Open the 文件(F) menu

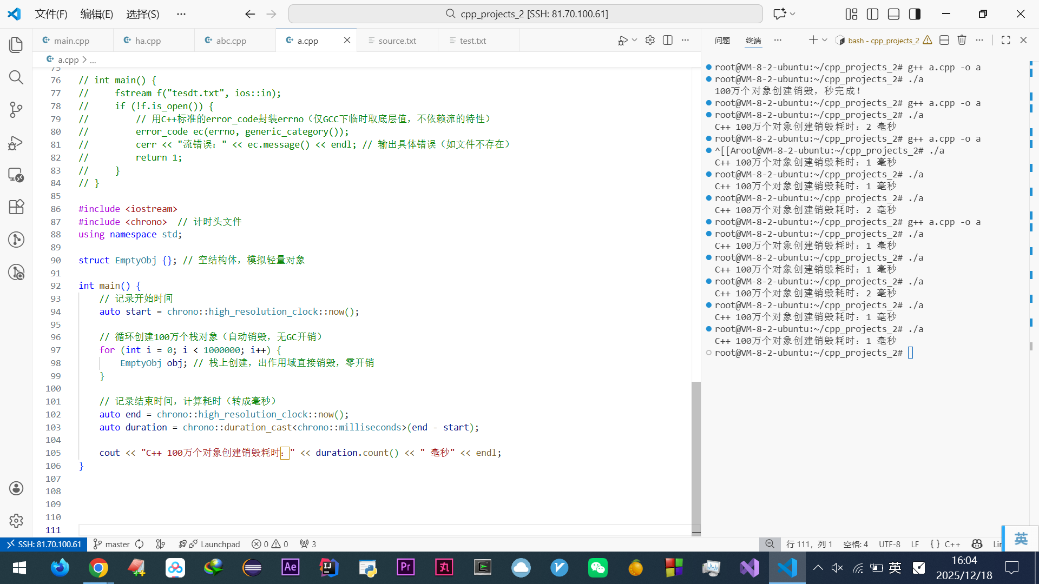[x=51, y=14]
